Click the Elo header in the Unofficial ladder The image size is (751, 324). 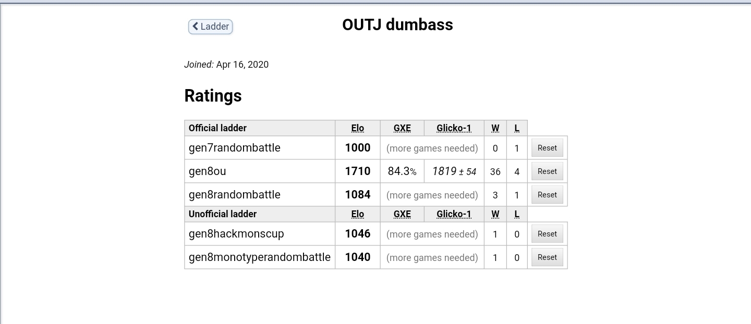click(358, 214)
